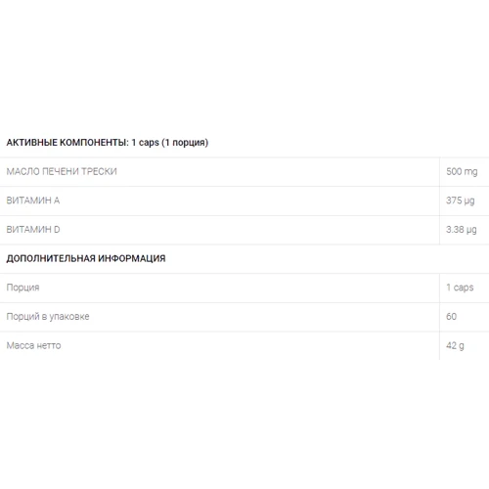Click the word упаковке in servings row
Viewport: 489px width, 489px height.
click(69, 317)
